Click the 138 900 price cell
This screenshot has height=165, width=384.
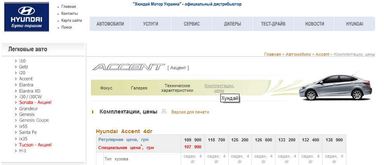(334, 140)
